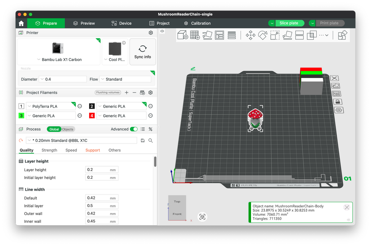Screen dimensions: 371x246
Task: Add a new plate with grid icon
Action: 195,35
